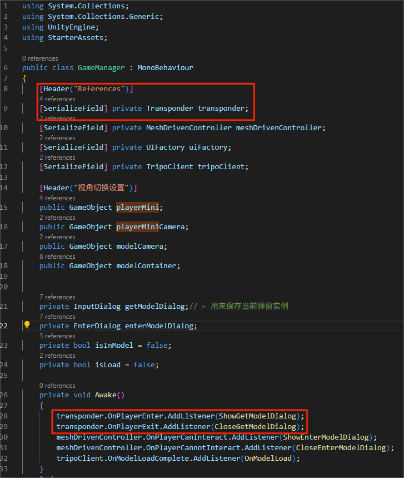The width and height of the screenshot is (404, 478).
Task: Open "0 references" CodeLens above Awake method
Action: 57,386
